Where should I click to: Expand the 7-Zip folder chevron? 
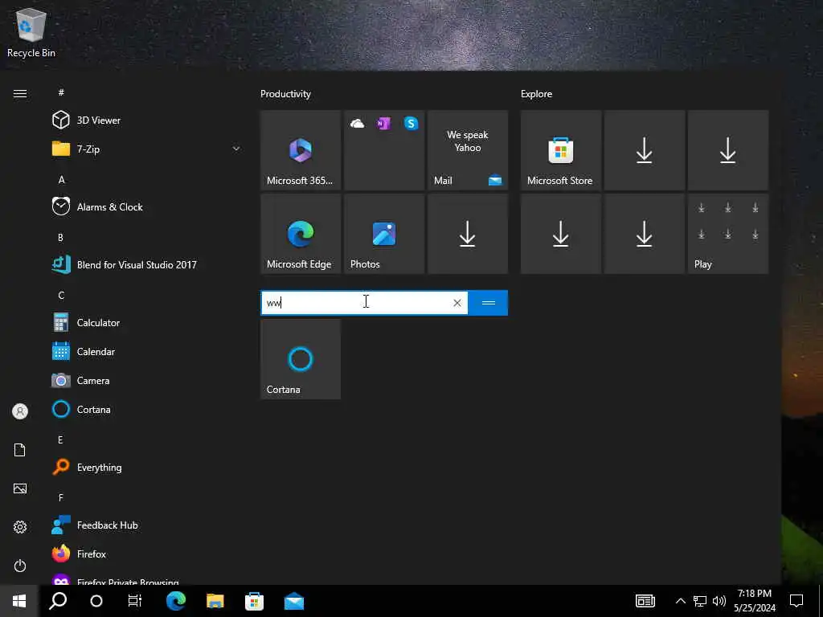(236, 149)
